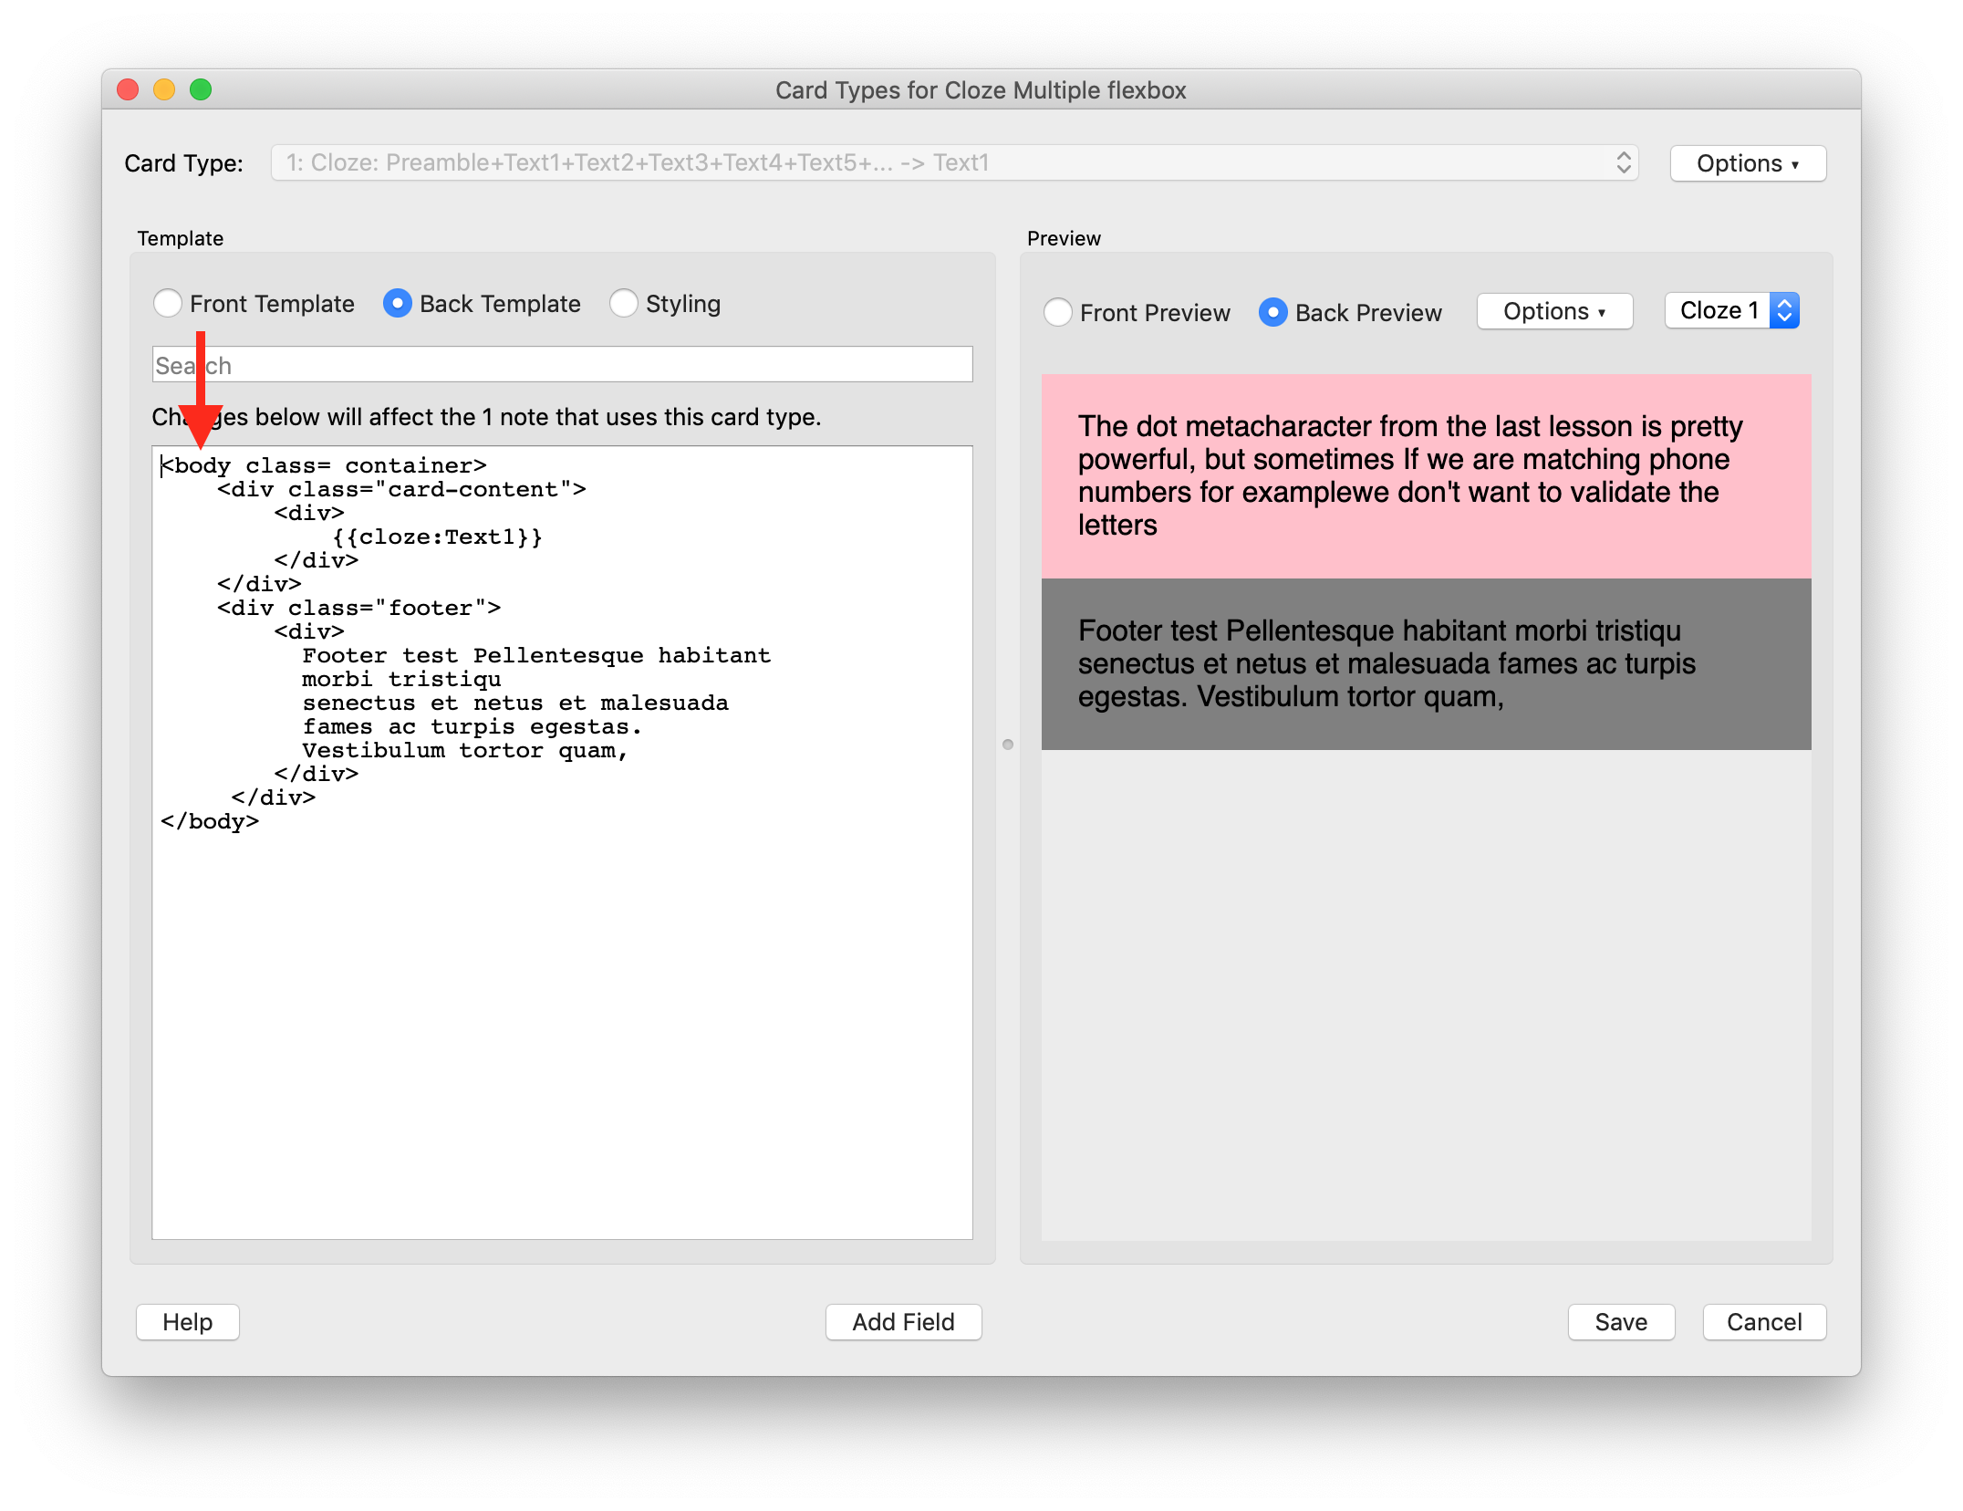Click the {{cloze:Text1}} line in template editor

point(438,537)
